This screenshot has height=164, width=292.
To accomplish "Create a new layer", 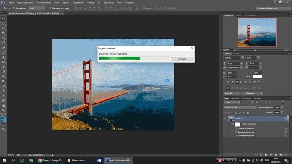I will 281,155.
